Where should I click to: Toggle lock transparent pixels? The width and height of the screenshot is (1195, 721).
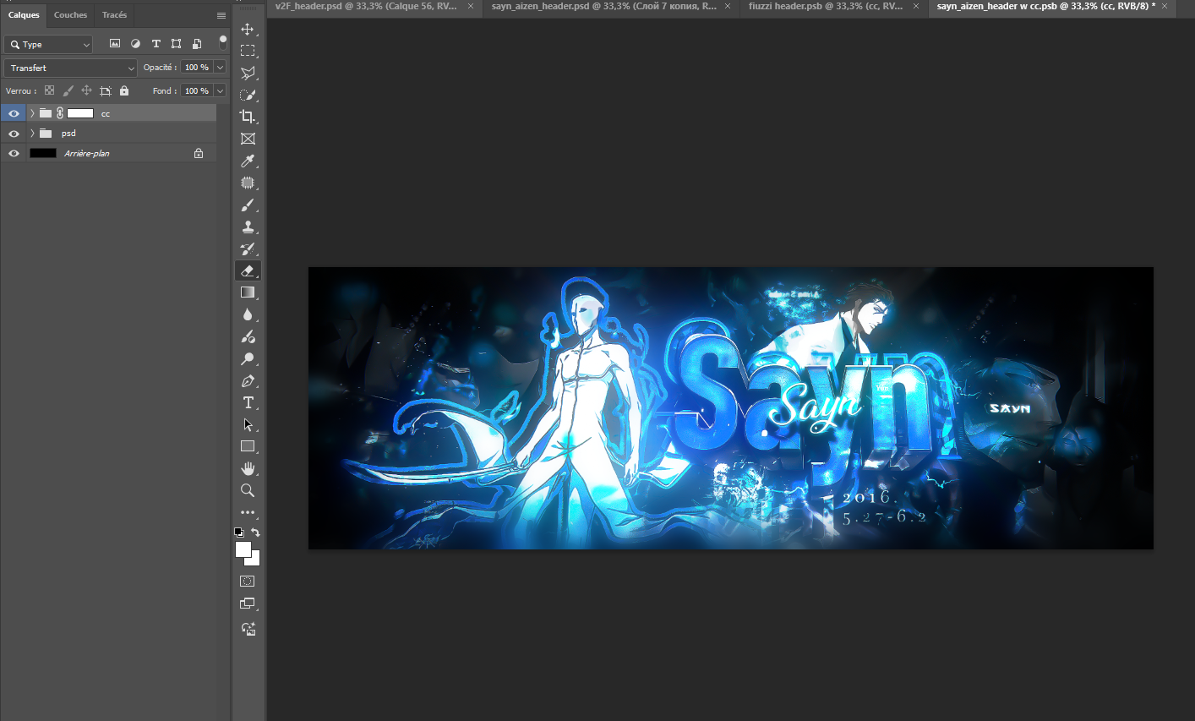[49, 90]
